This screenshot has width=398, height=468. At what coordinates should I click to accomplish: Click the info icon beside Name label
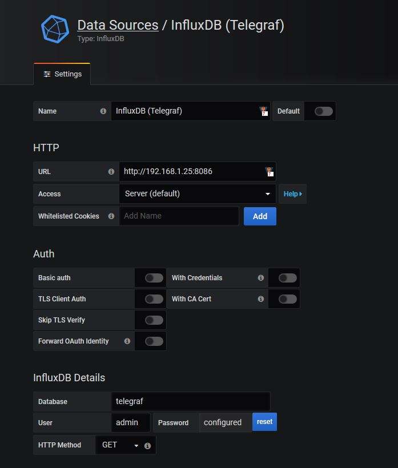[103, 111]
